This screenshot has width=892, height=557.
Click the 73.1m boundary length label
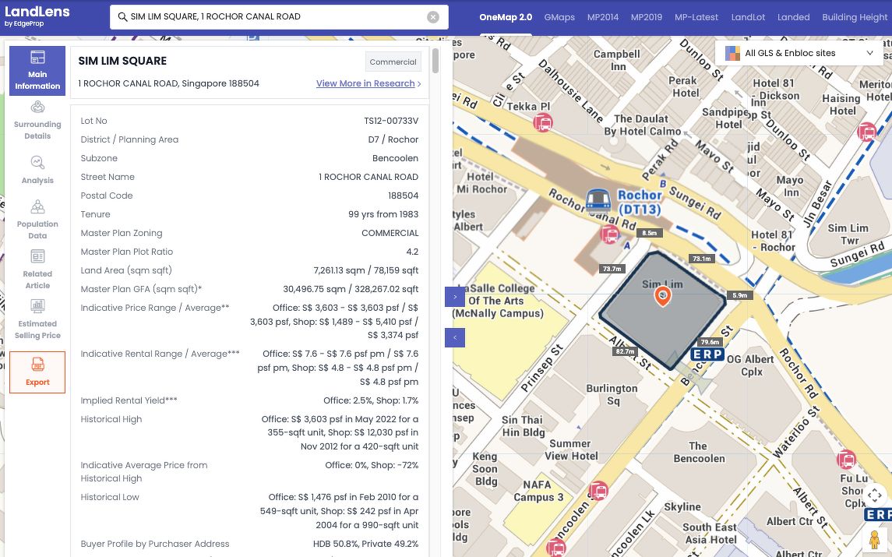coord(701,259)
